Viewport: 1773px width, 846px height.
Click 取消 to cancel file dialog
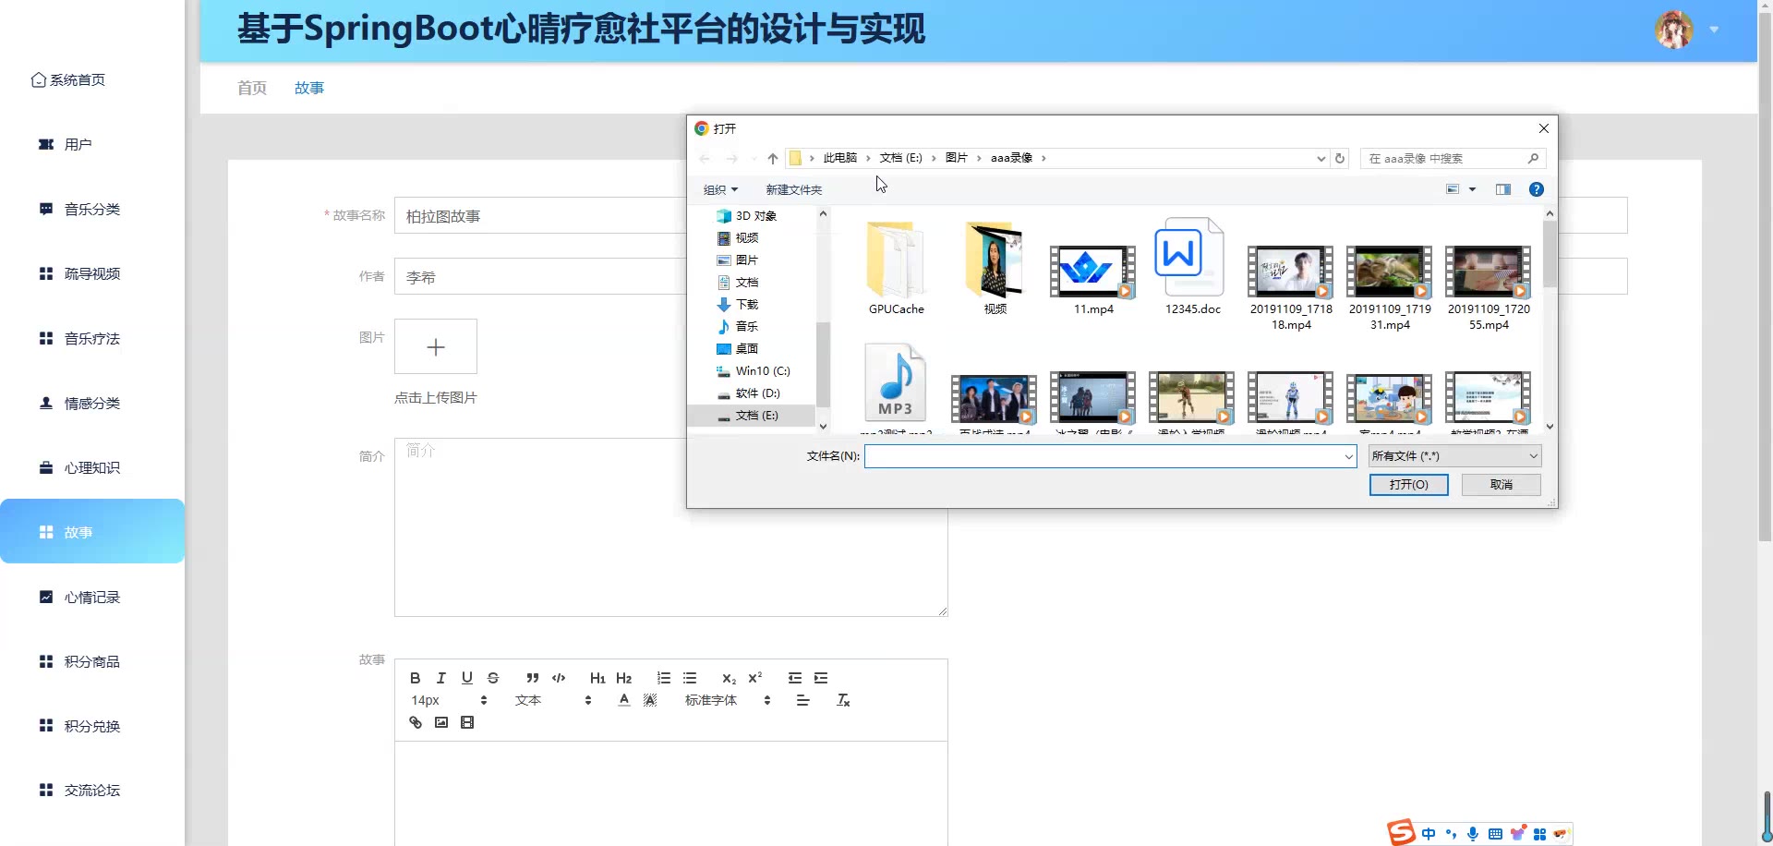click(1501, 485)
